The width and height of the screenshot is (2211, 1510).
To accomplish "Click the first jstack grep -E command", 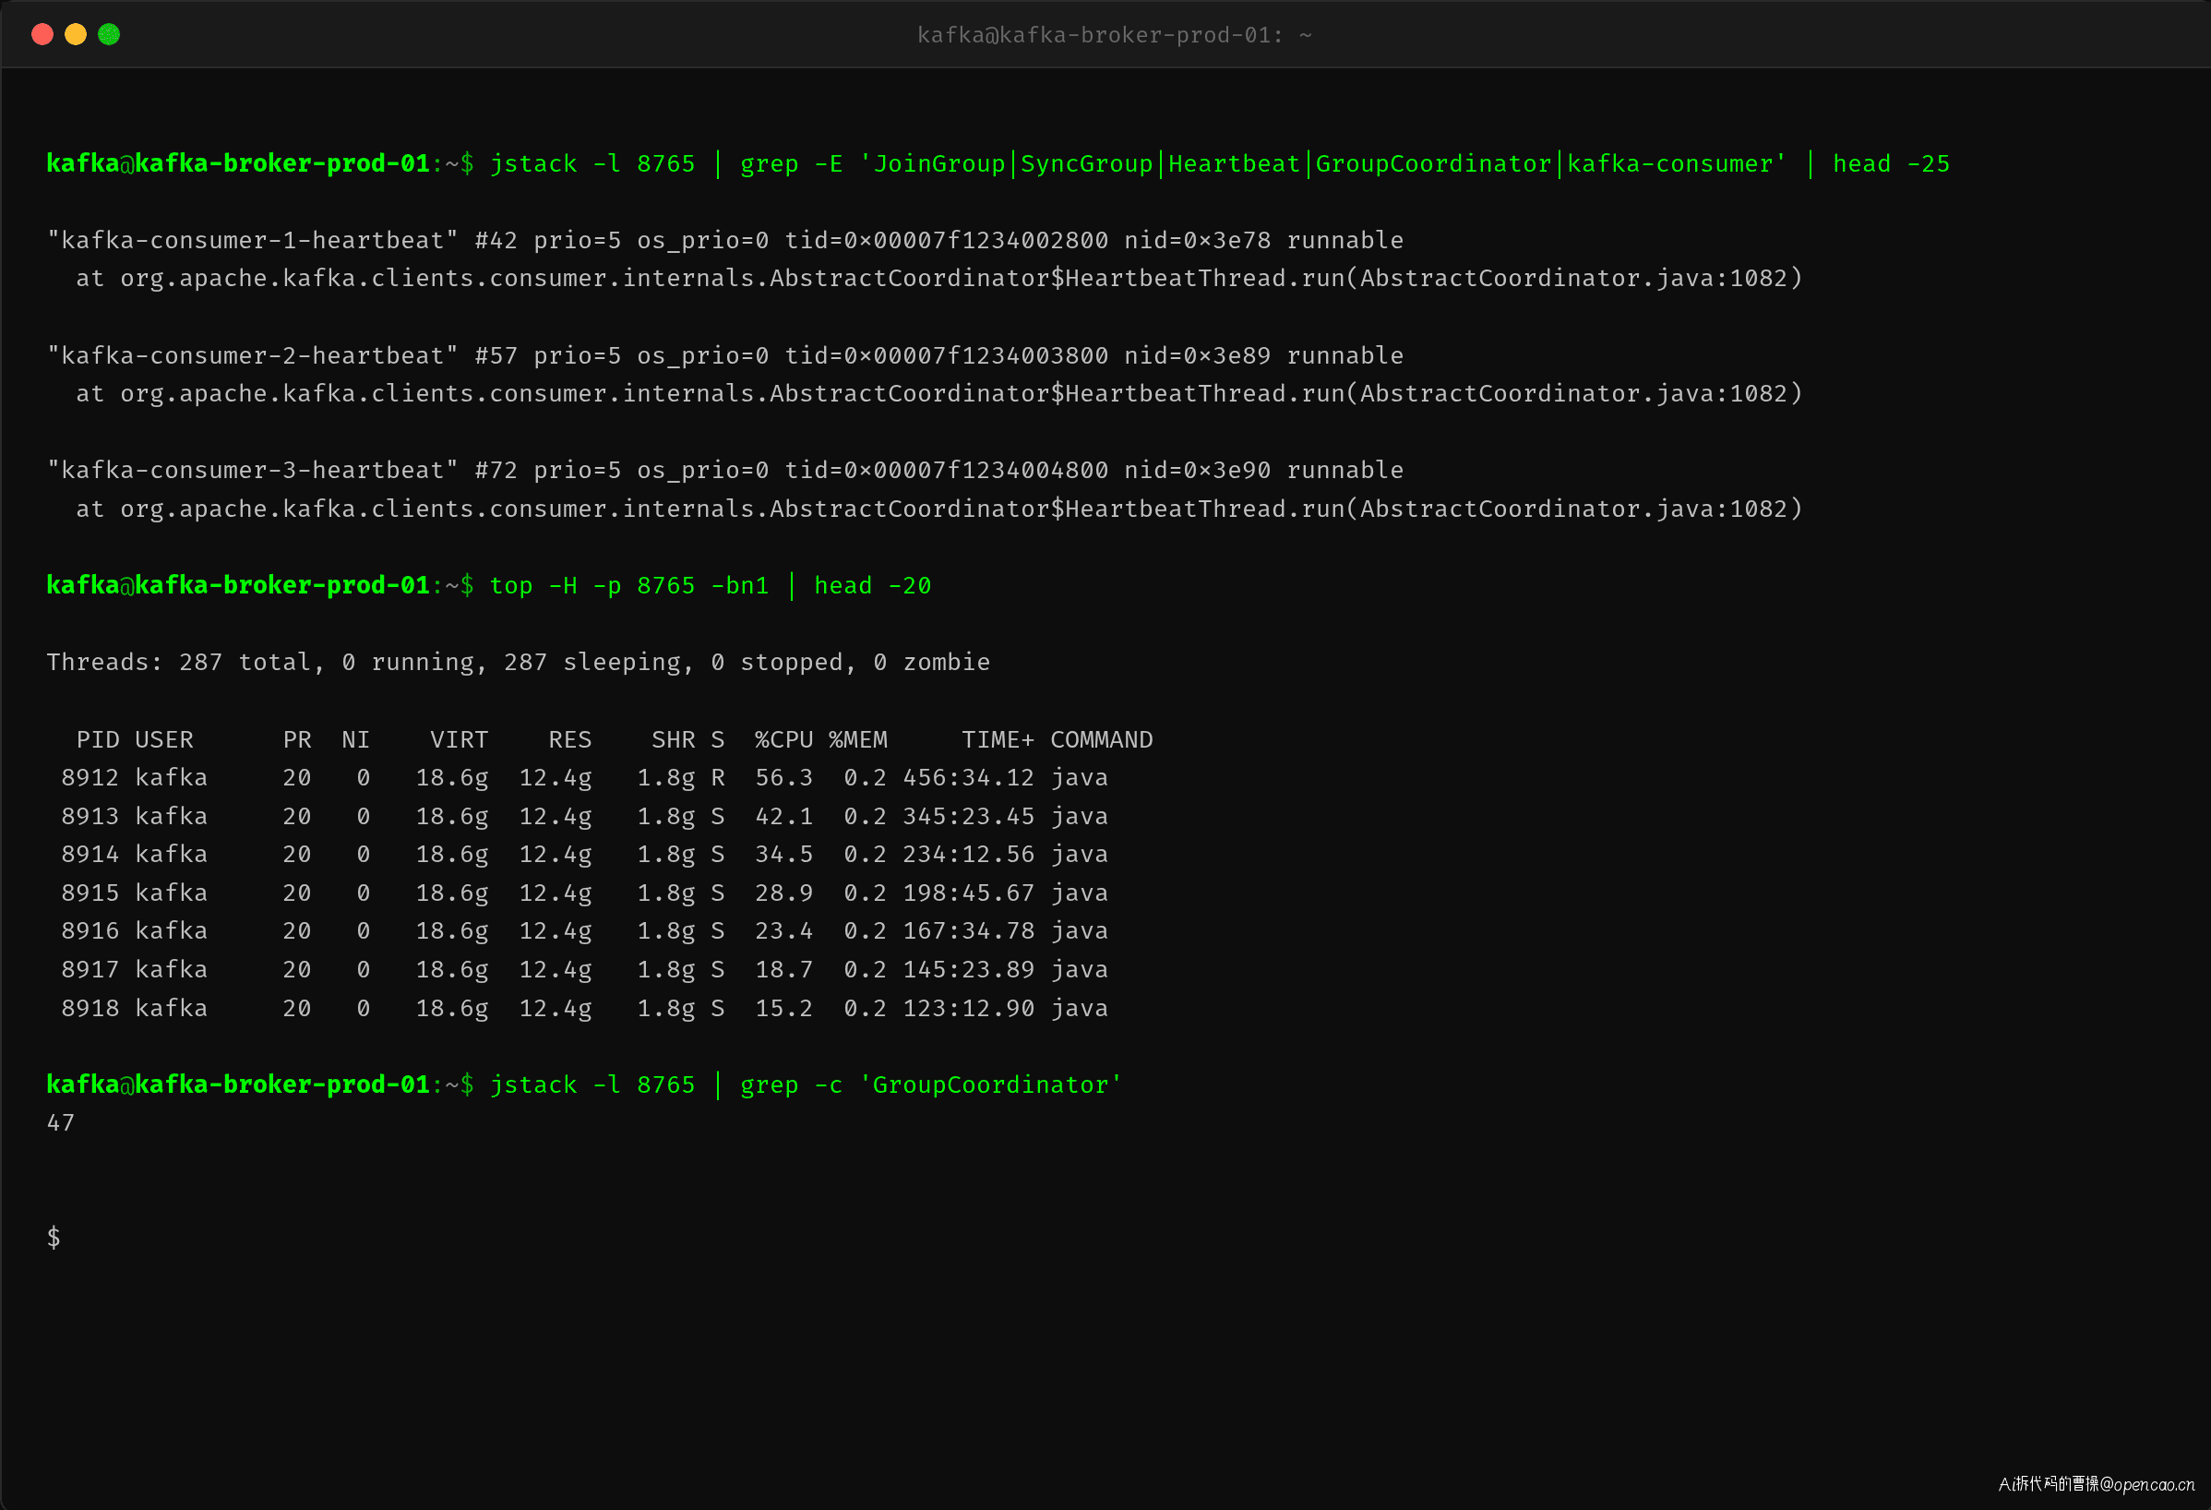I will pyautogui.click(x=1220, y=163).
